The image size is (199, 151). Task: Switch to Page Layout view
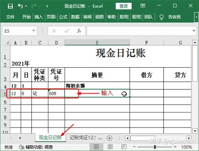(x=110, y=147)
